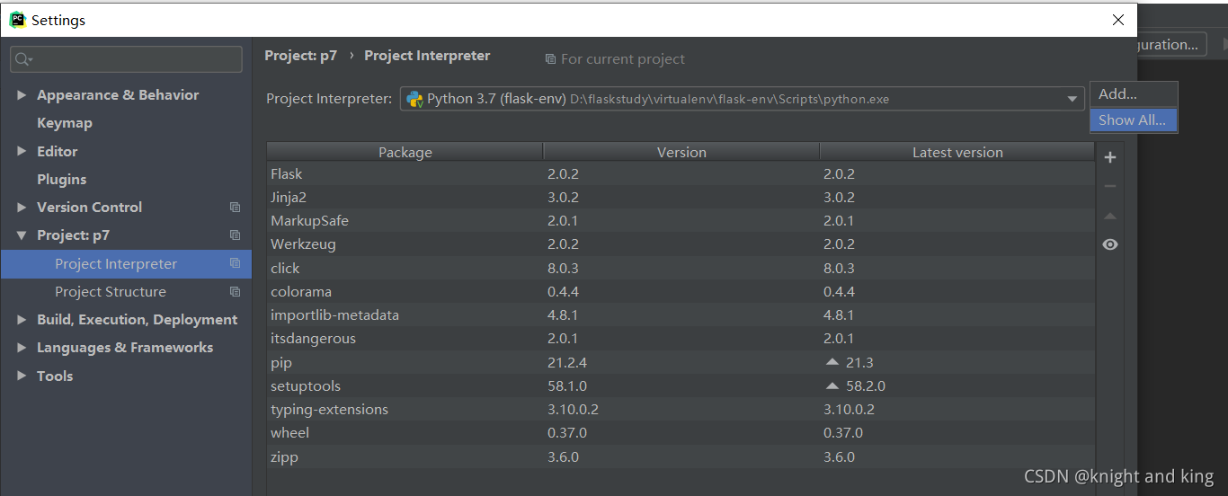The height and width of the screenshot is (496, 1228).
Task: Click For current project label
Action: pos(623,59)
